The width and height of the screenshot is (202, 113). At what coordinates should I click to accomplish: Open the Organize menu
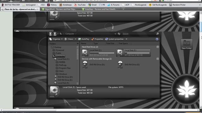pos(56,39)
